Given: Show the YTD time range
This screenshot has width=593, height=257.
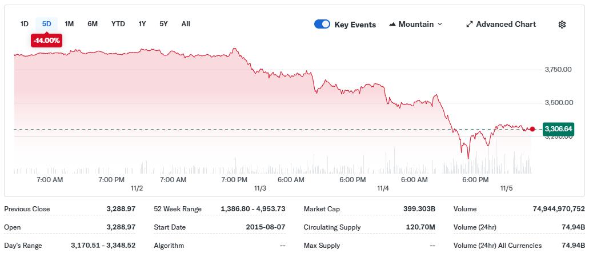Looking at the screenshot, I should (x=118, y=24).
